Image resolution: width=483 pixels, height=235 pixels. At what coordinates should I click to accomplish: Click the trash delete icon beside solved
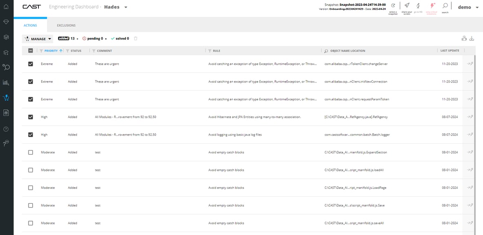click(136, 39)
